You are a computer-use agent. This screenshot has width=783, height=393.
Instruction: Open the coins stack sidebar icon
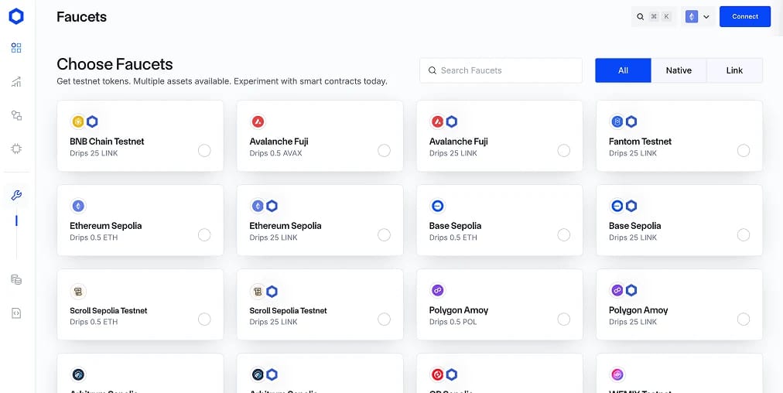[x=16, y=279]
